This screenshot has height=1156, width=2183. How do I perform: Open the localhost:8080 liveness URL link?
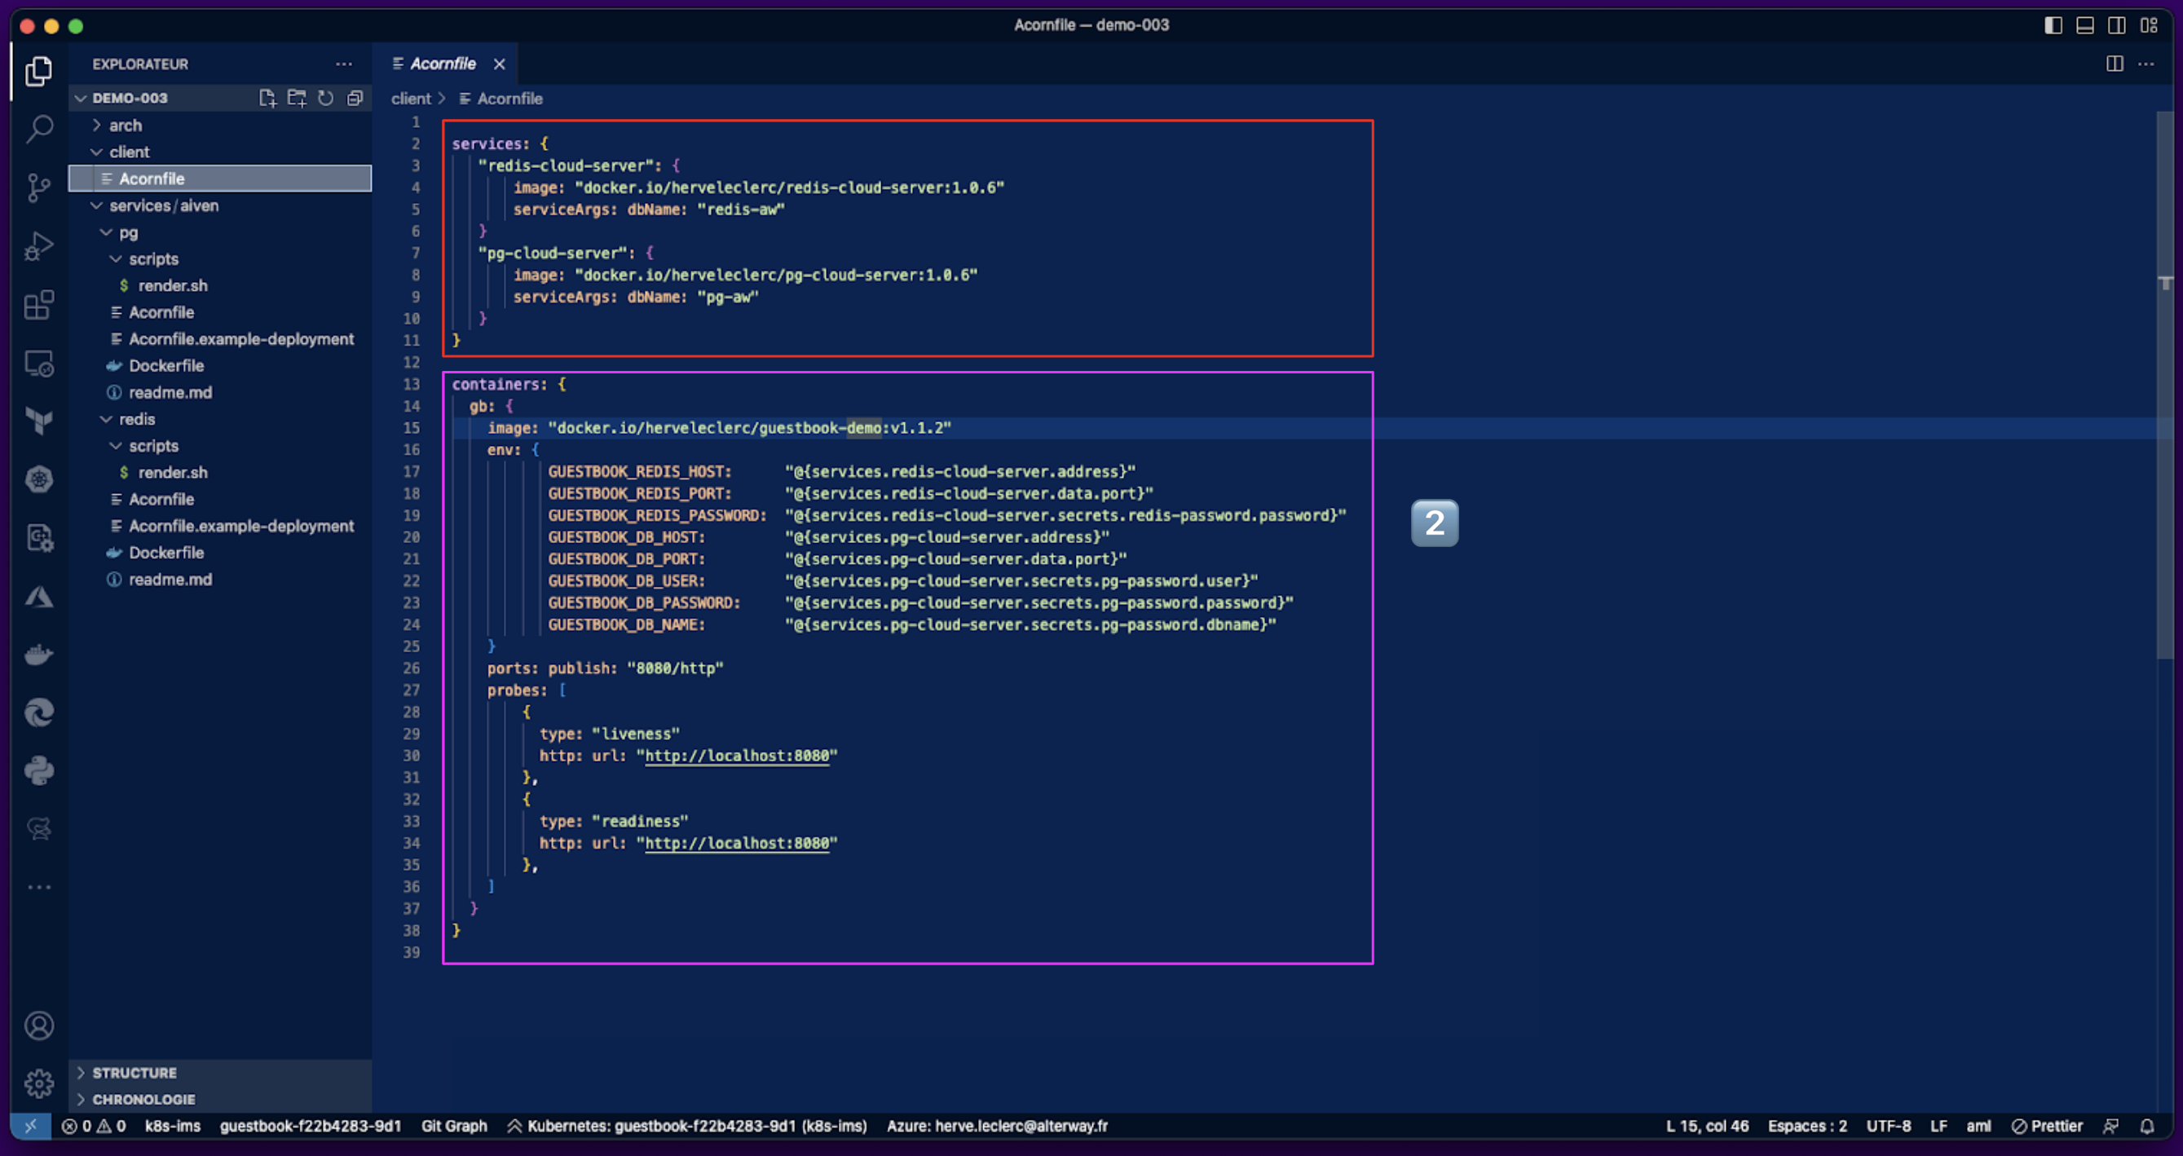pyautogui.click(x=736, y=755)
